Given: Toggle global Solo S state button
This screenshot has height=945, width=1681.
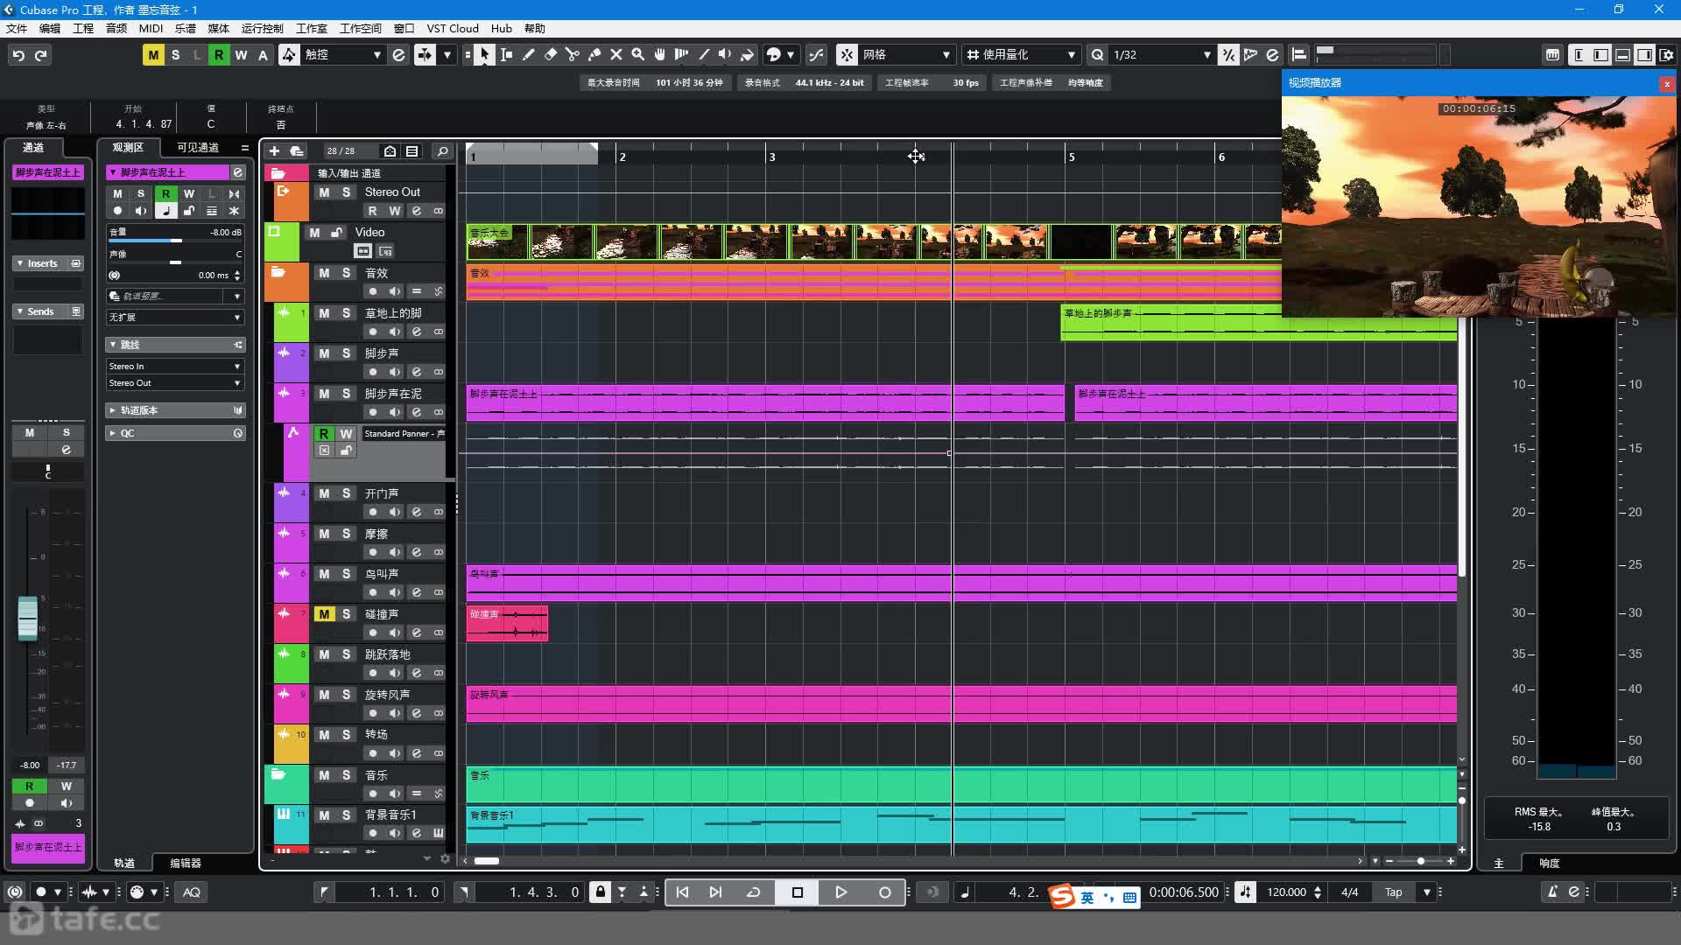Looking at the screenshot, I should pos(175,55).
